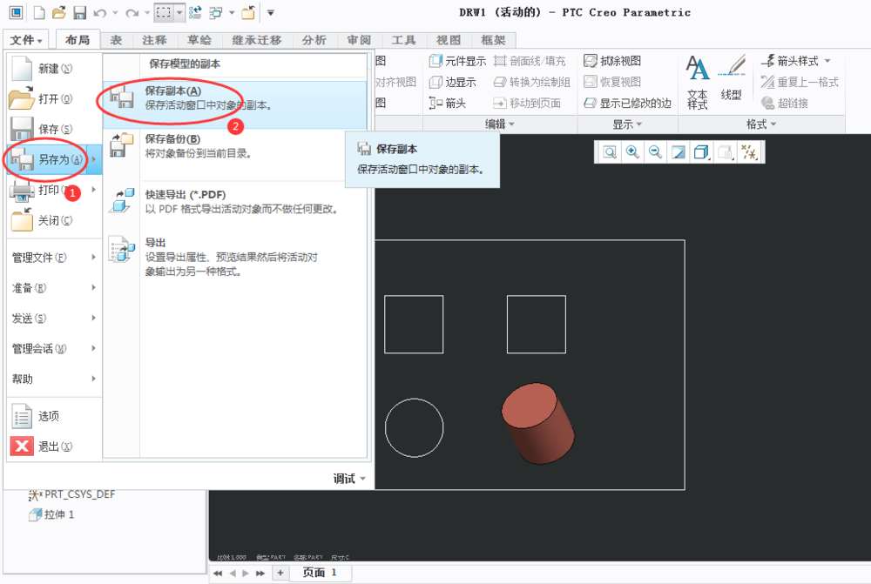Click the New file icon in quick access toolbar
This screenshot has width=871, height=584.
click(x=39, y=12)
